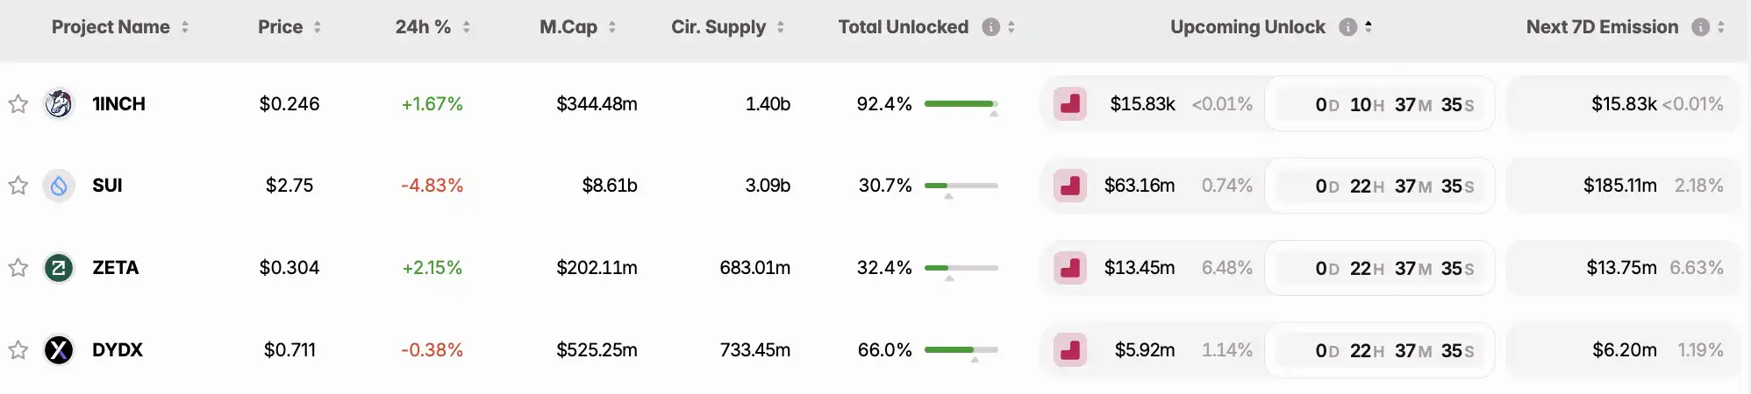Click the Cir. Supply column header
Viewport: 1751px width, 394px height.
coord(718,27)
